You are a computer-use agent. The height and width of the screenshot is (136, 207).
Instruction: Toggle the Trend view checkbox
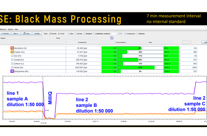[x=59, y=34]
